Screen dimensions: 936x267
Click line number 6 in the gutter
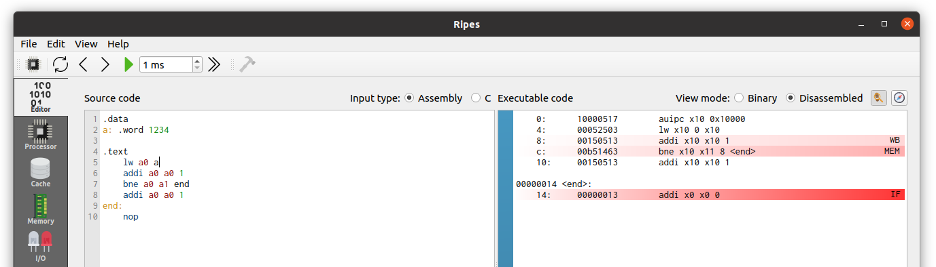click(94, 173)
